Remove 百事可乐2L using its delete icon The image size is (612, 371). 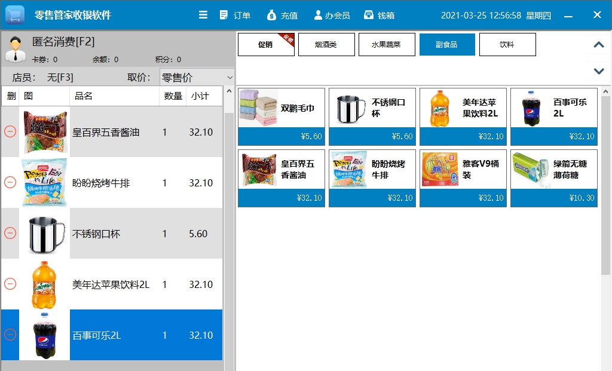tap(10, 335)
